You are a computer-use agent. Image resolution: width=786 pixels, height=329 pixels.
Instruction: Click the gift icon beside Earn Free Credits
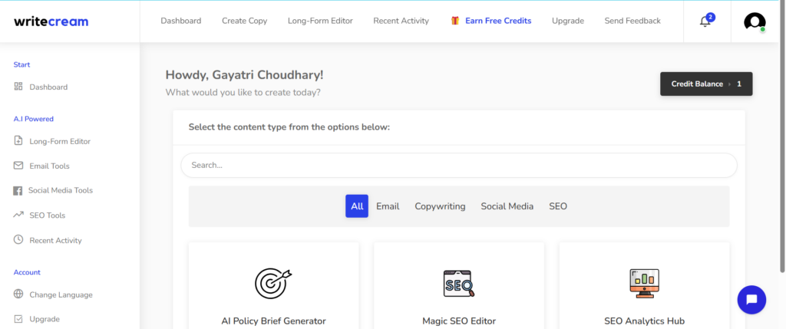pos(455,21)
